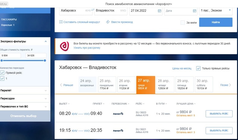Choose flight SU 5601 with Выбрать рейс
The height and width of the screenshot is (140, 238).
pos(219,130)
